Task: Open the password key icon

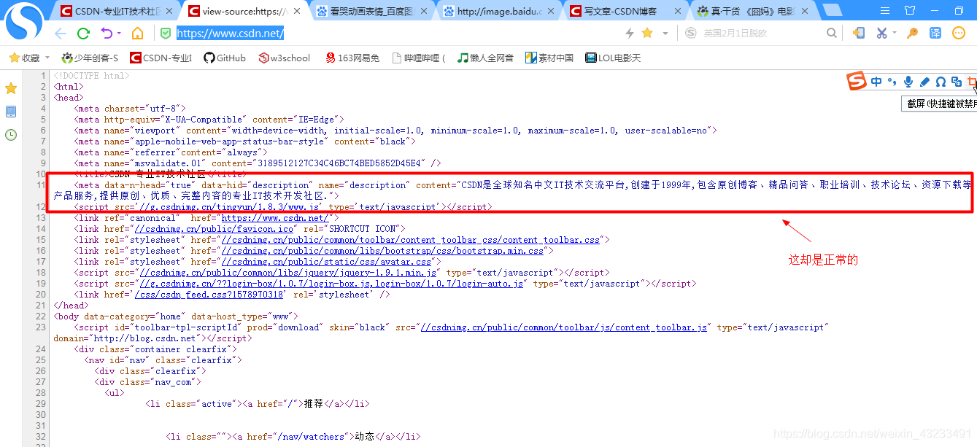Action: tap(912, 34)
